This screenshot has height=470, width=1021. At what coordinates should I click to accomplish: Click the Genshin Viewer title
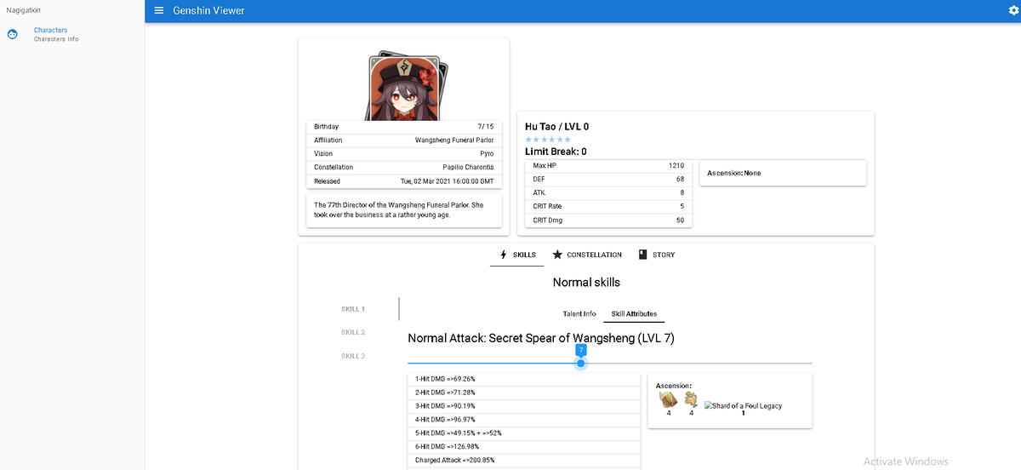pyautogui.click(x=209, y=11)
